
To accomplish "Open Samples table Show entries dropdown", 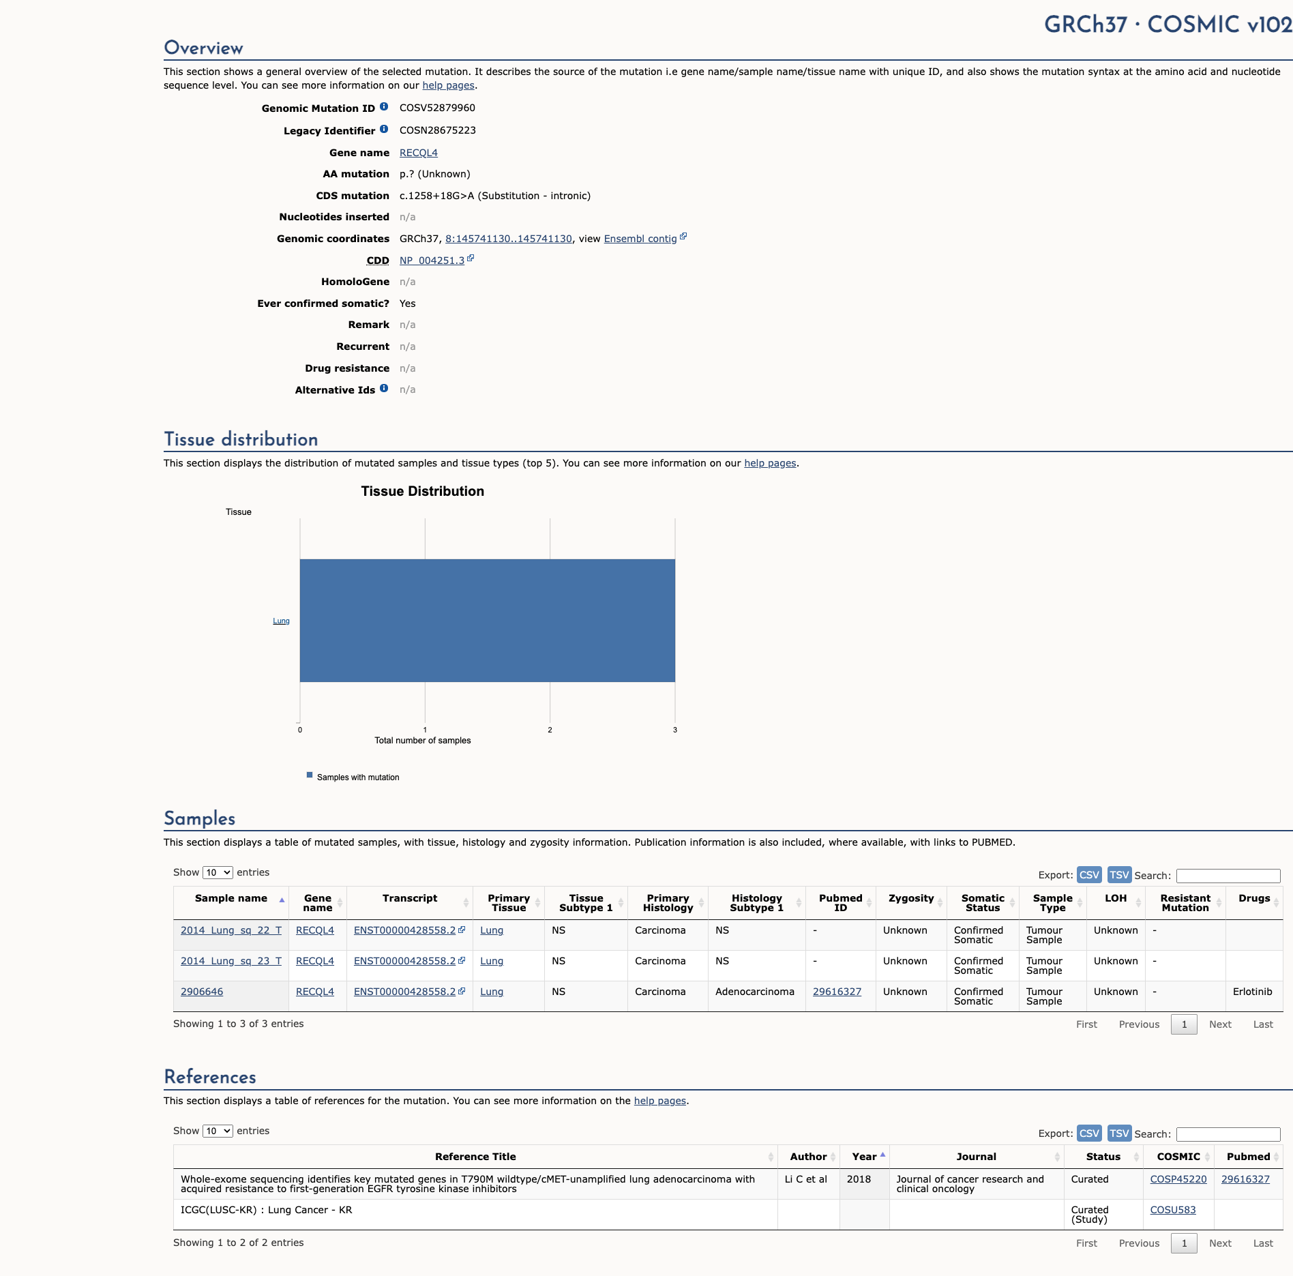I will 218,872.
